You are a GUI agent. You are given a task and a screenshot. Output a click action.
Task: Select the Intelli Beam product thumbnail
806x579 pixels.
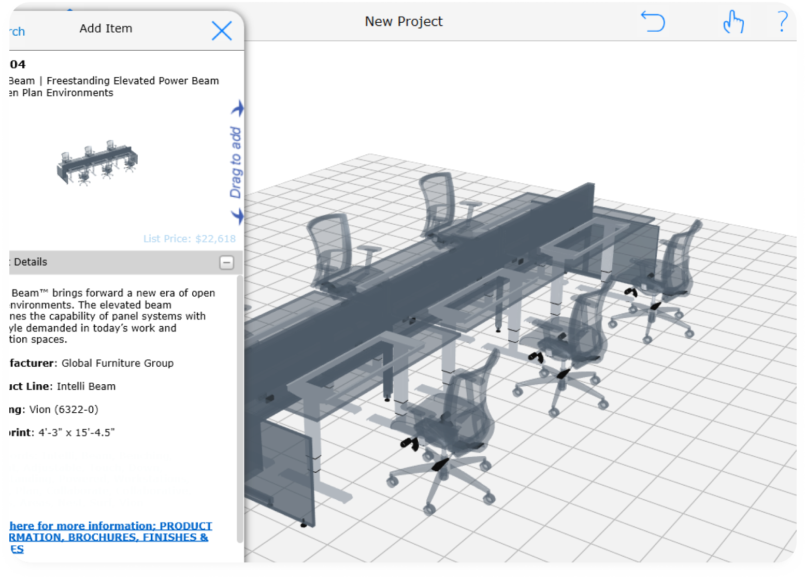click(x=97, y=163)
